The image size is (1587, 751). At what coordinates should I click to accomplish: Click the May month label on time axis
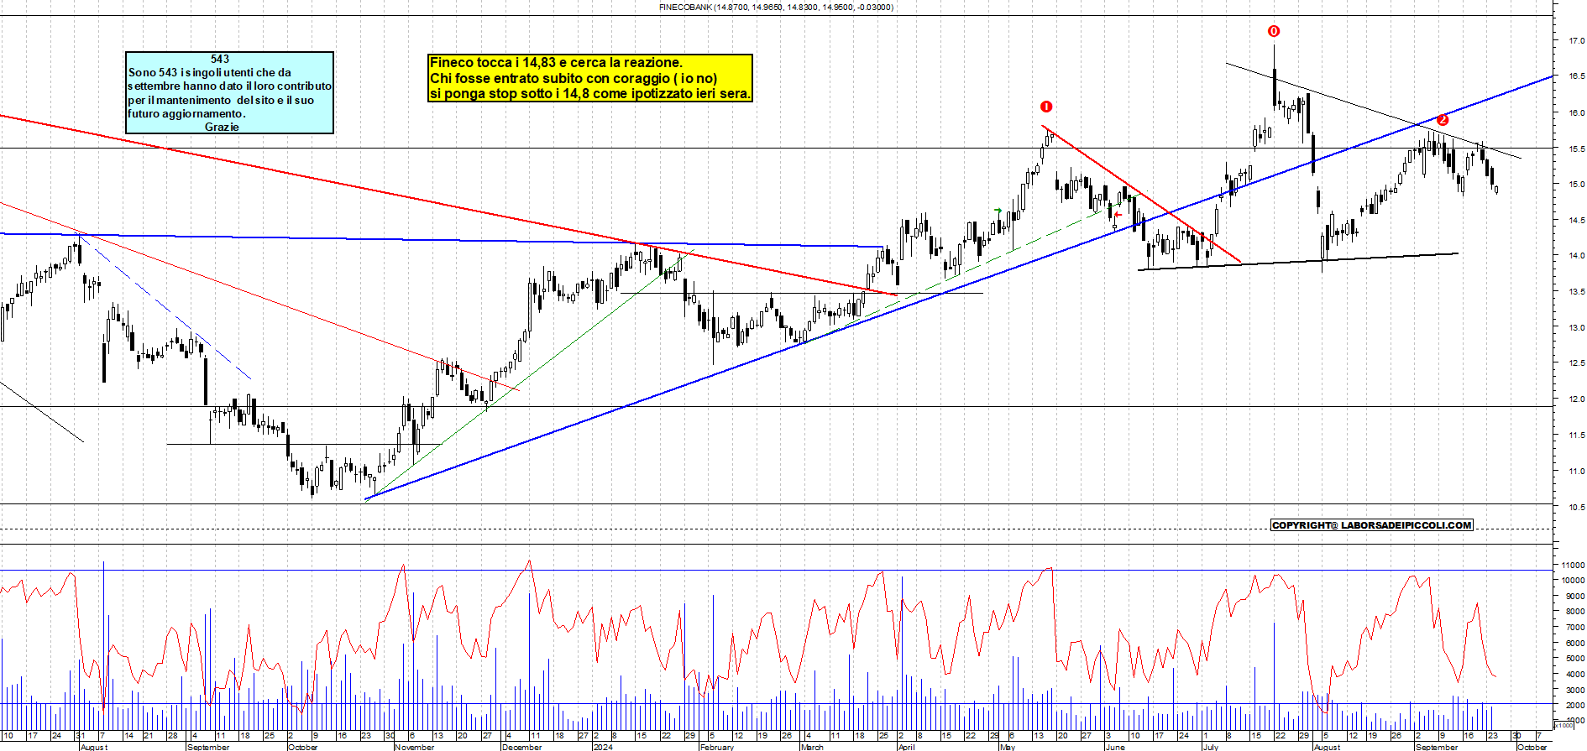[x=1008, y=747]
